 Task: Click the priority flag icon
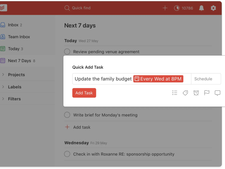[x=207, y=93]
